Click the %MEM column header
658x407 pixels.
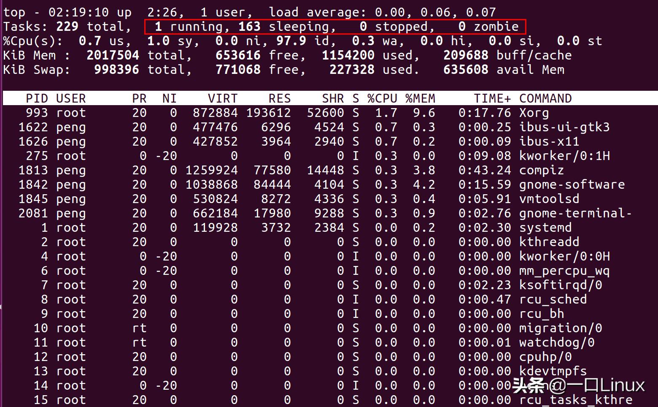[x=420, y=98]
